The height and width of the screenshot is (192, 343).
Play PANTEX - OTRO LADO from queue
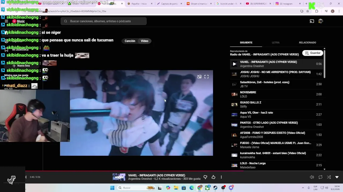(x=276, y=125)
